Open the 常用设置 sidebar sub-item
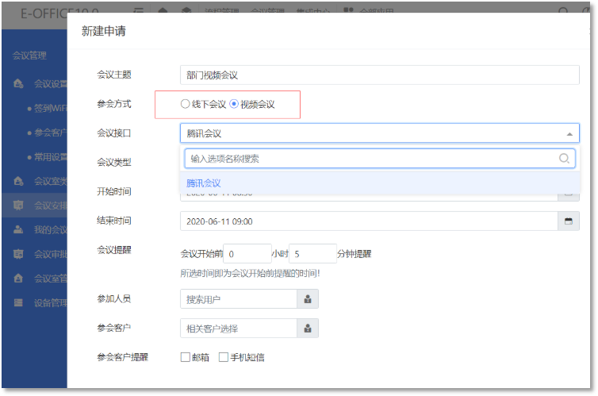The image size is (598, 396). 50,157
